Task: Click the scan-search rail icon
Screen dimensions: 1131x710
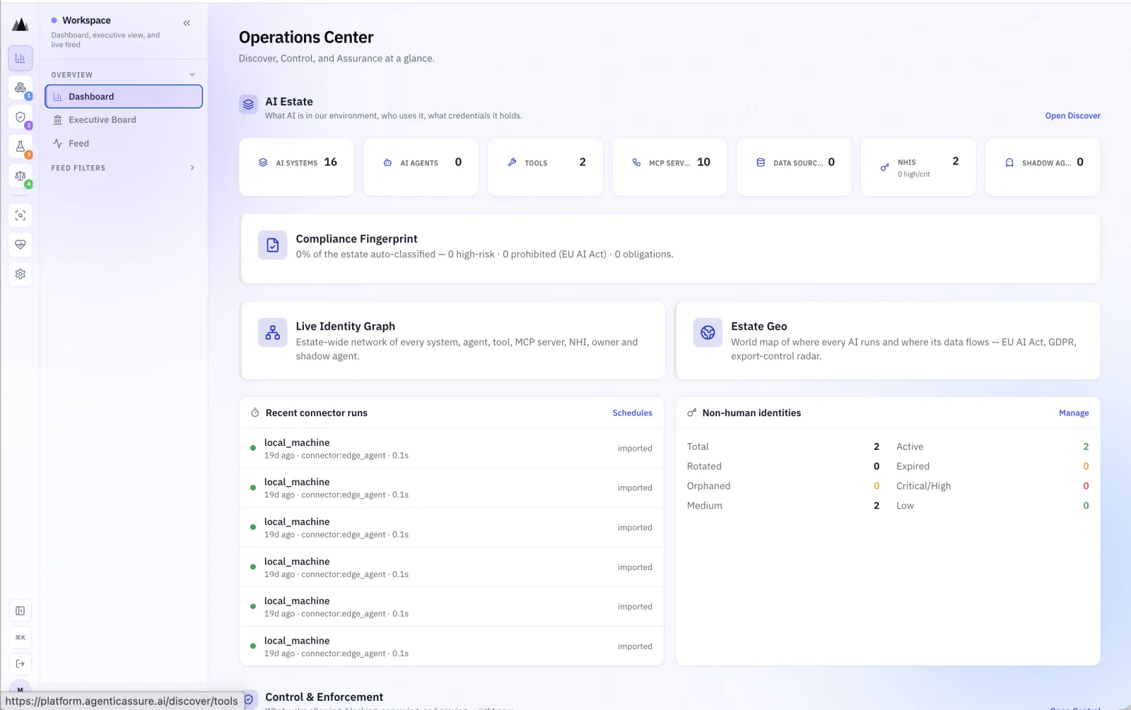Action: point(20,215)
